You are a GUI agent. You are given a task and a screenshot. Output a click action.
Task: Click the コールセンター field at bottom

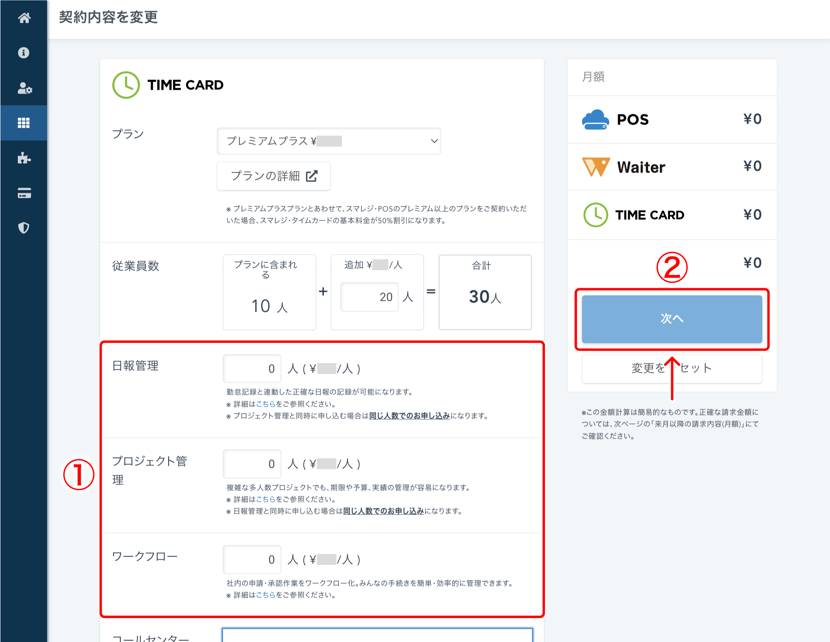pos(377,635)
